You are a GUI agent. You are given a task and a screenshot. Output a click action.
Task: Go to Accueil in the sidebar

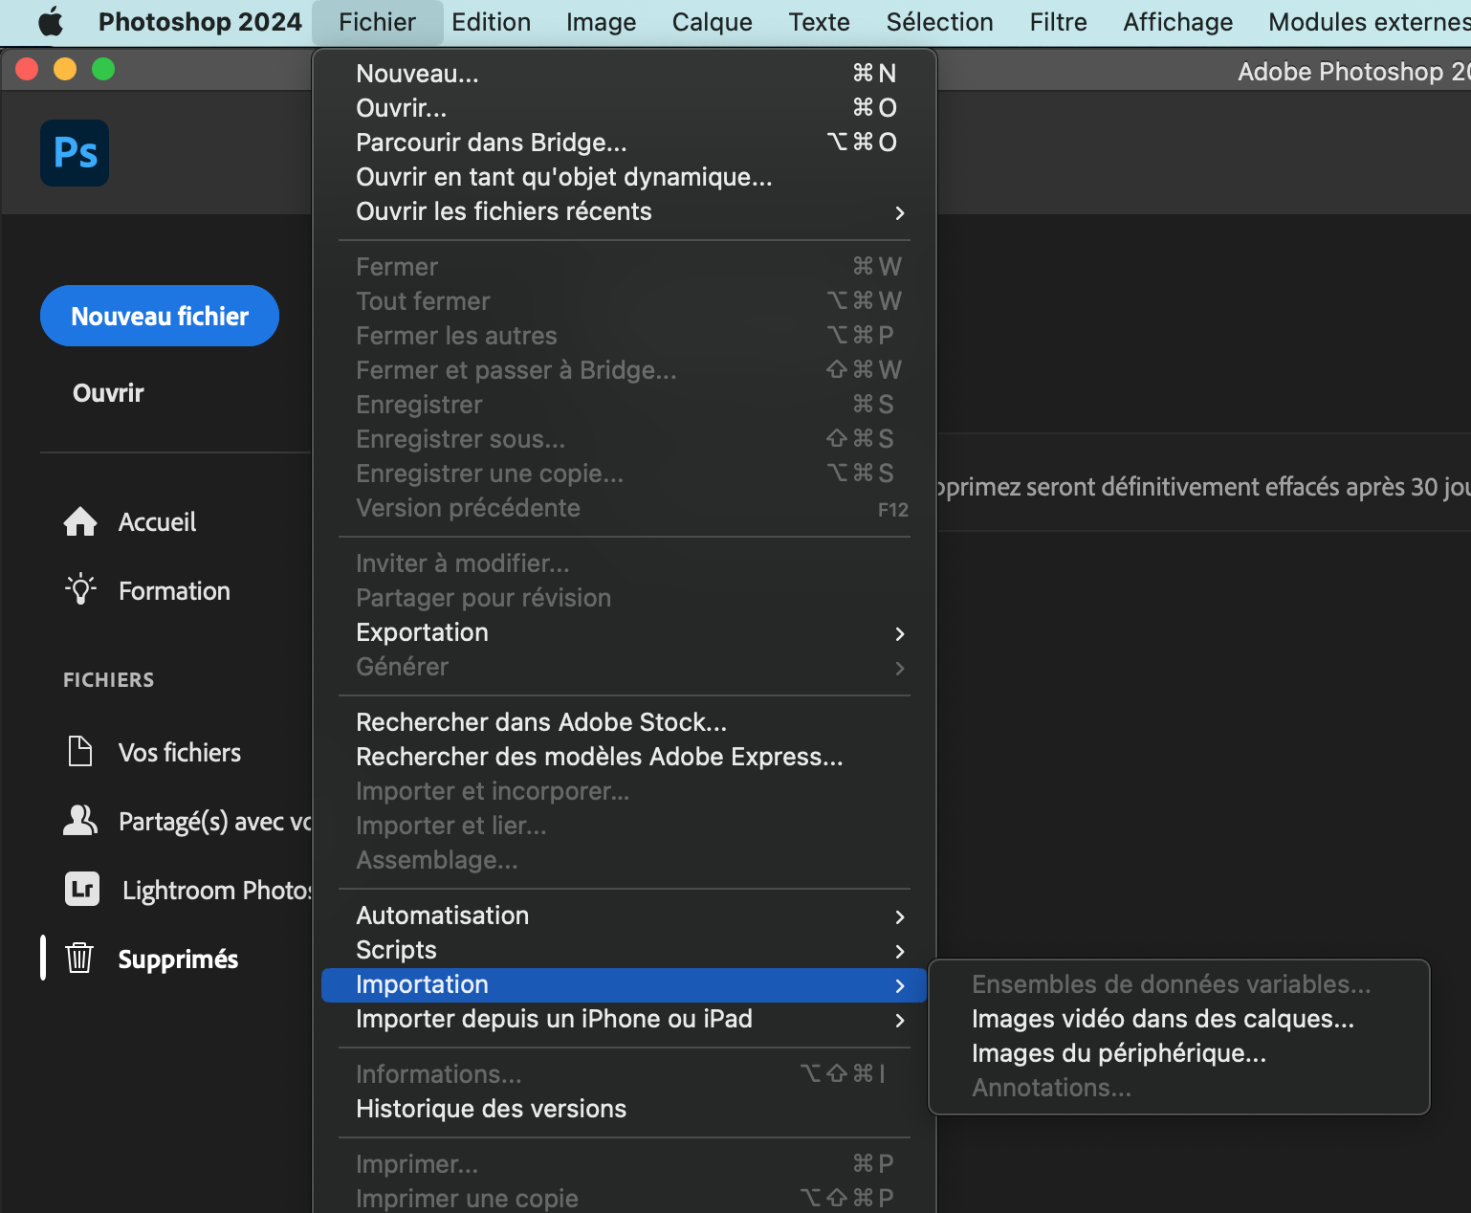[157, 522]
